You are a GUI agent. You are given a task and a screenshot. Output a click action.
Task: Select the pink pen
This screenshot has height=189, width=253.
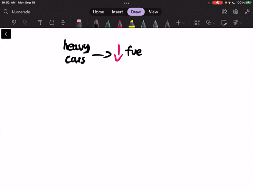click(120, 24)
